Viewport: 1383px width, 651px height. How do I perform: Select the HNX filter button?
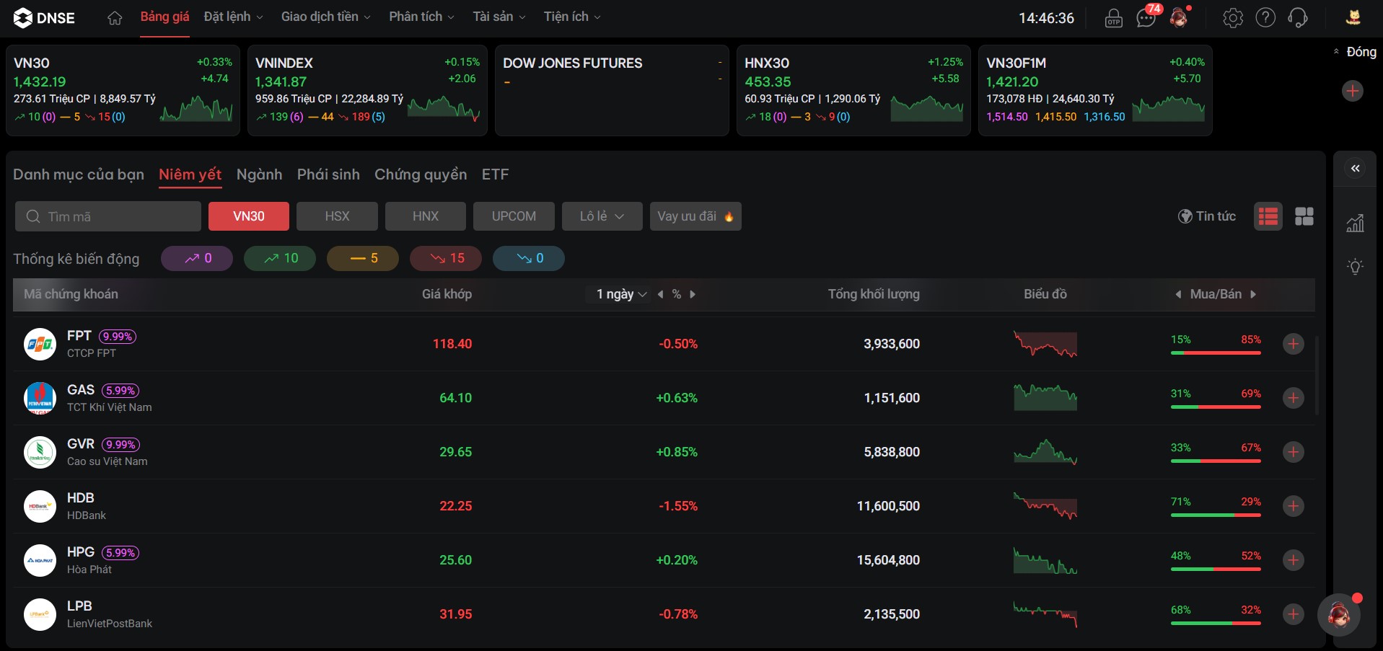426,216
